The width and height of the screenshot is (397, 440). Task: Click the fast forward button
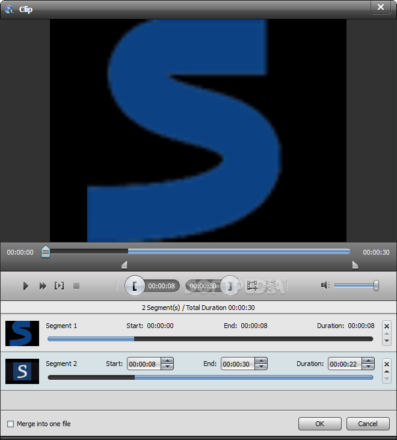click(x=43, y=286)
